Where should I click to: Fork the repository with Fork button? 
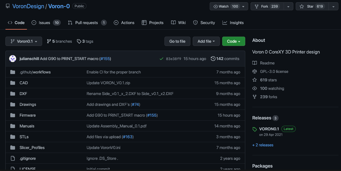click(x=267, y=6)
